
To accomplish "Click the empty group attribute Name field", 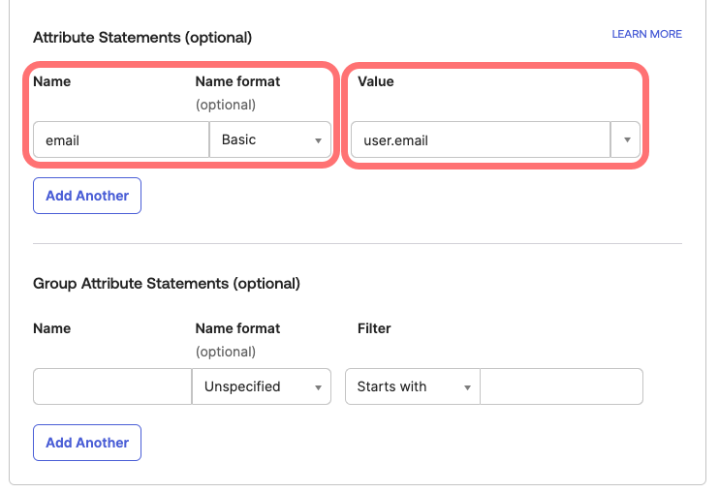I will [x=112, y=386].
